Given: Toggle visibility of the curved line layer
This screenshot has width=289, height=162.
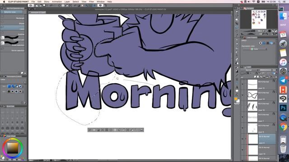Looking at the screenshot, I should 242,84.
